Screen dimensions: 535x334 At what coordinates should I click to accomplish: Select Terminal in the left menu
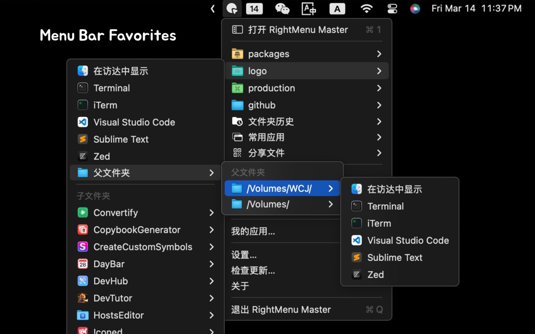[x=146, y=88]
